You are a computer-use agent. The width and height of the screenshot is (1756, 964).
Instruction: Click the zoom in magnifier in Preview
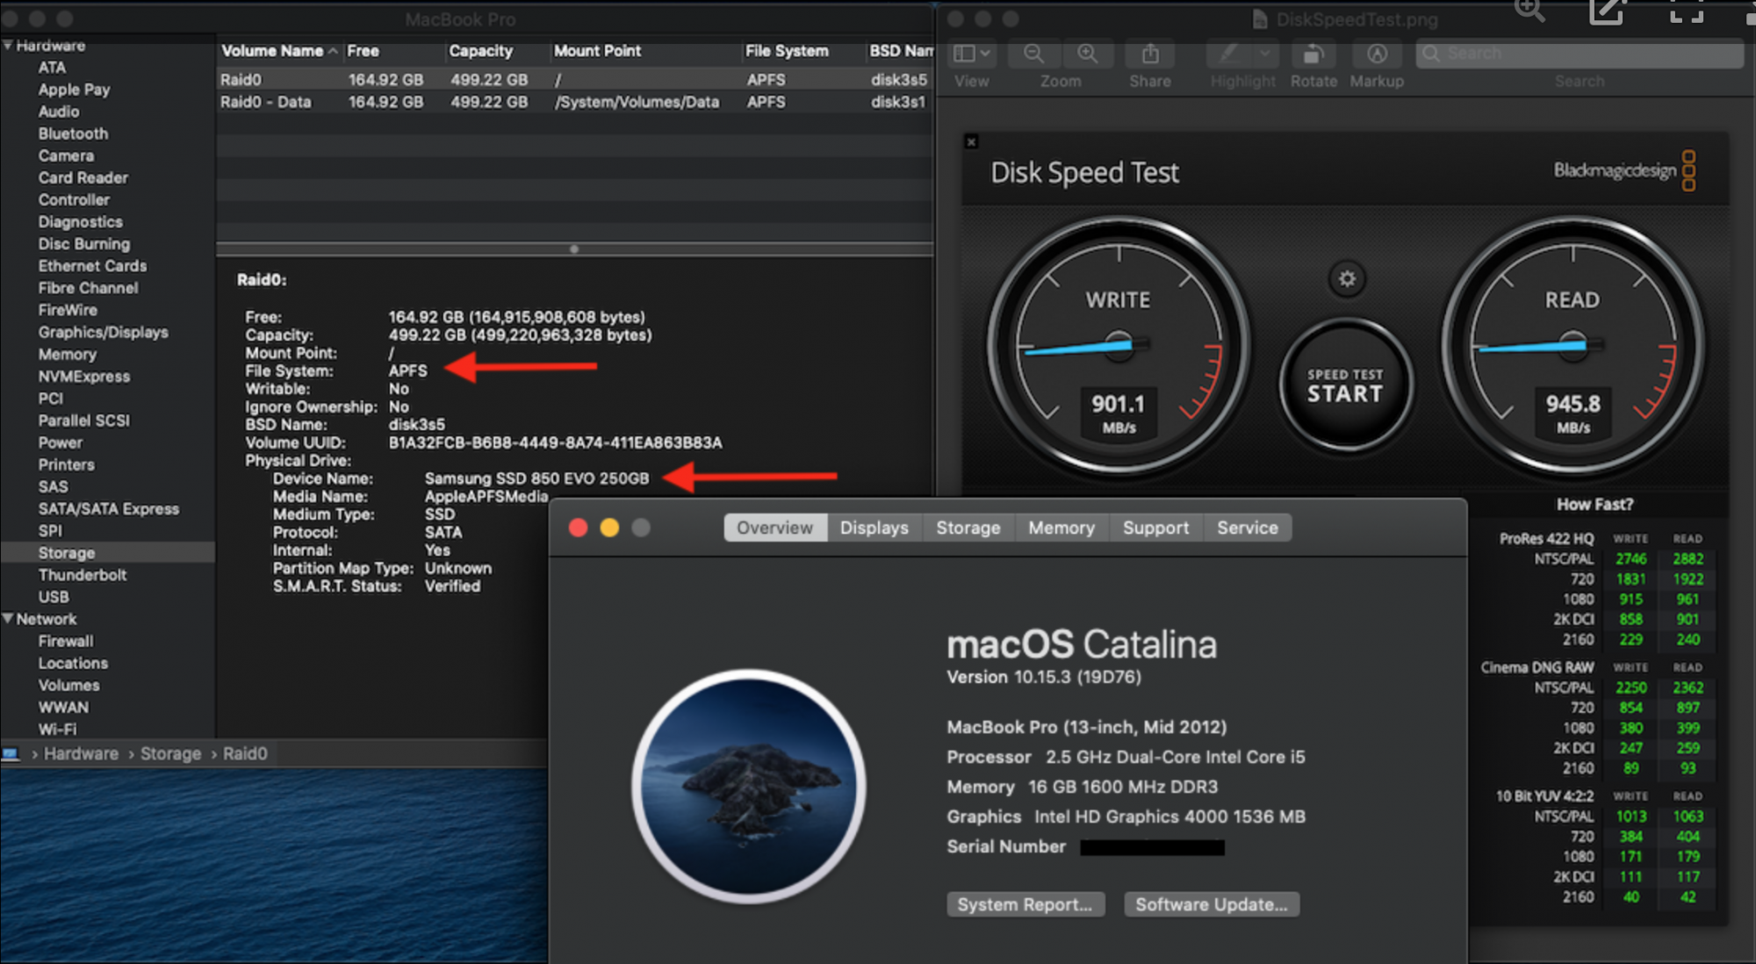click(x=1087, y=54)
